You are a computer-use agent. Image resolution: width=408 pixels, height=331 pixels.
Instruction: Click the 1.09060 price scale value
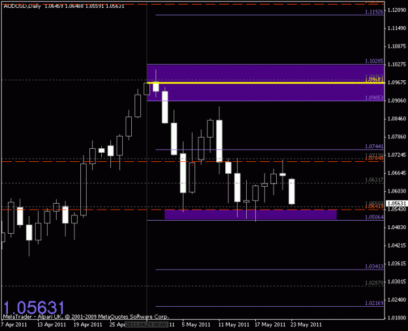397,101
